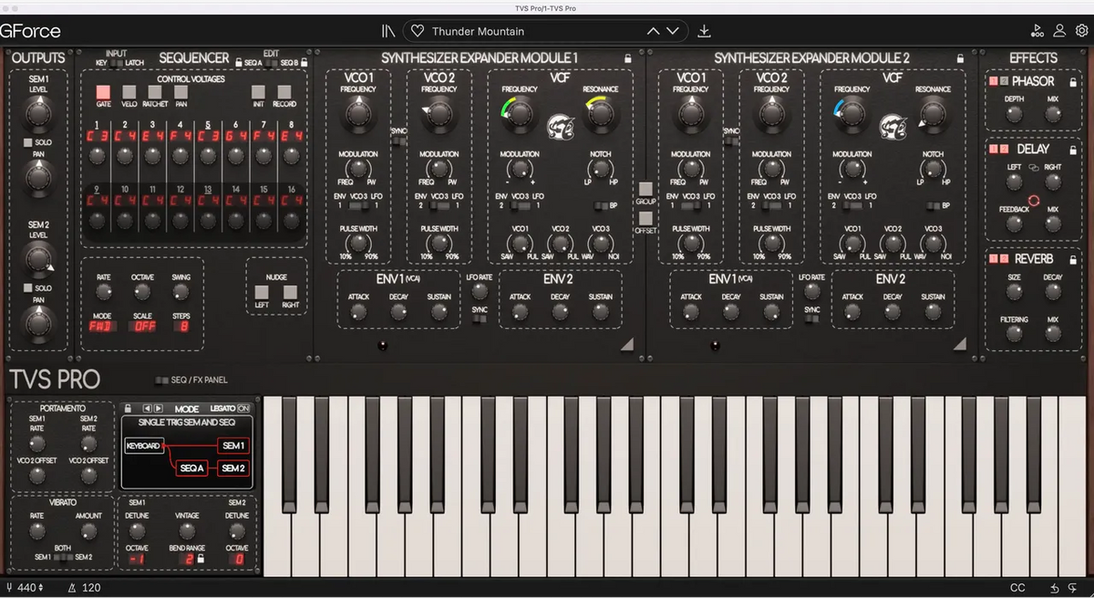1094x598 pixels.
Task: Change SEM 2 Octave 0 display
Action: click(x=237, y=558)
